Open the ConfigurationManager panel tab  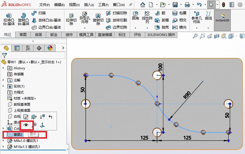[28, 48]
